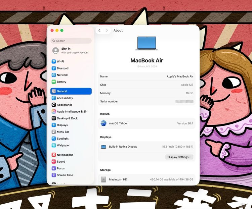Click the Serial number row label
The width and height of the screenshot is (252, 209).
[109, 101]
